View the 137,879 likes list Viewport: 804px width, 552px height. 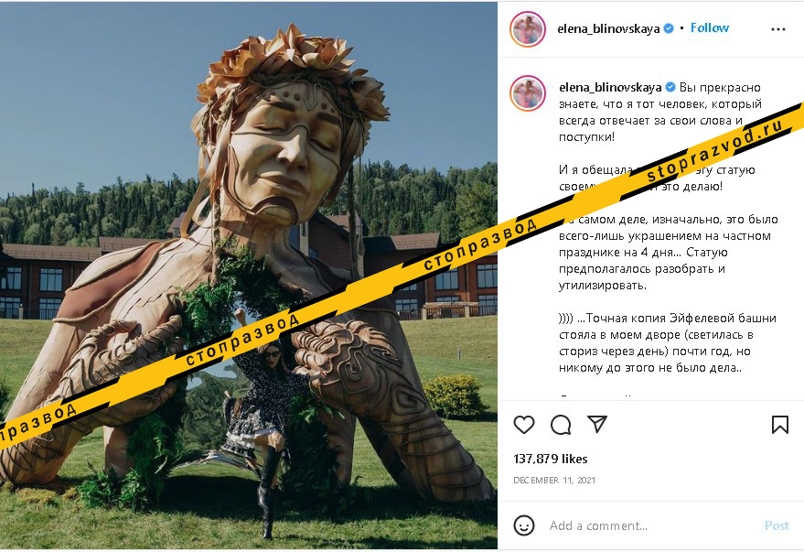pos(550,459)
